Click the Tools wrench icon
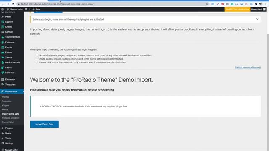Screen dimensions: 269x151 coord(3,138)
